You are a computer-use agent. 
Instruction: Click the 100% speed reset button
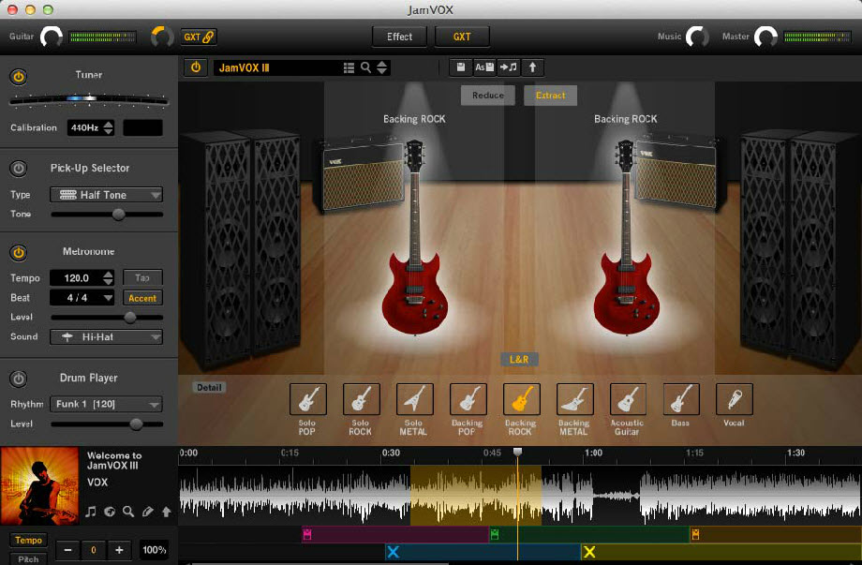point(155,550)
